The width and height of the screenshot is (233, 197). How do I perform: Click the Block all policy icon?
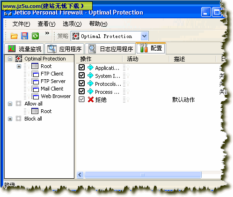[x=18, y=119]
